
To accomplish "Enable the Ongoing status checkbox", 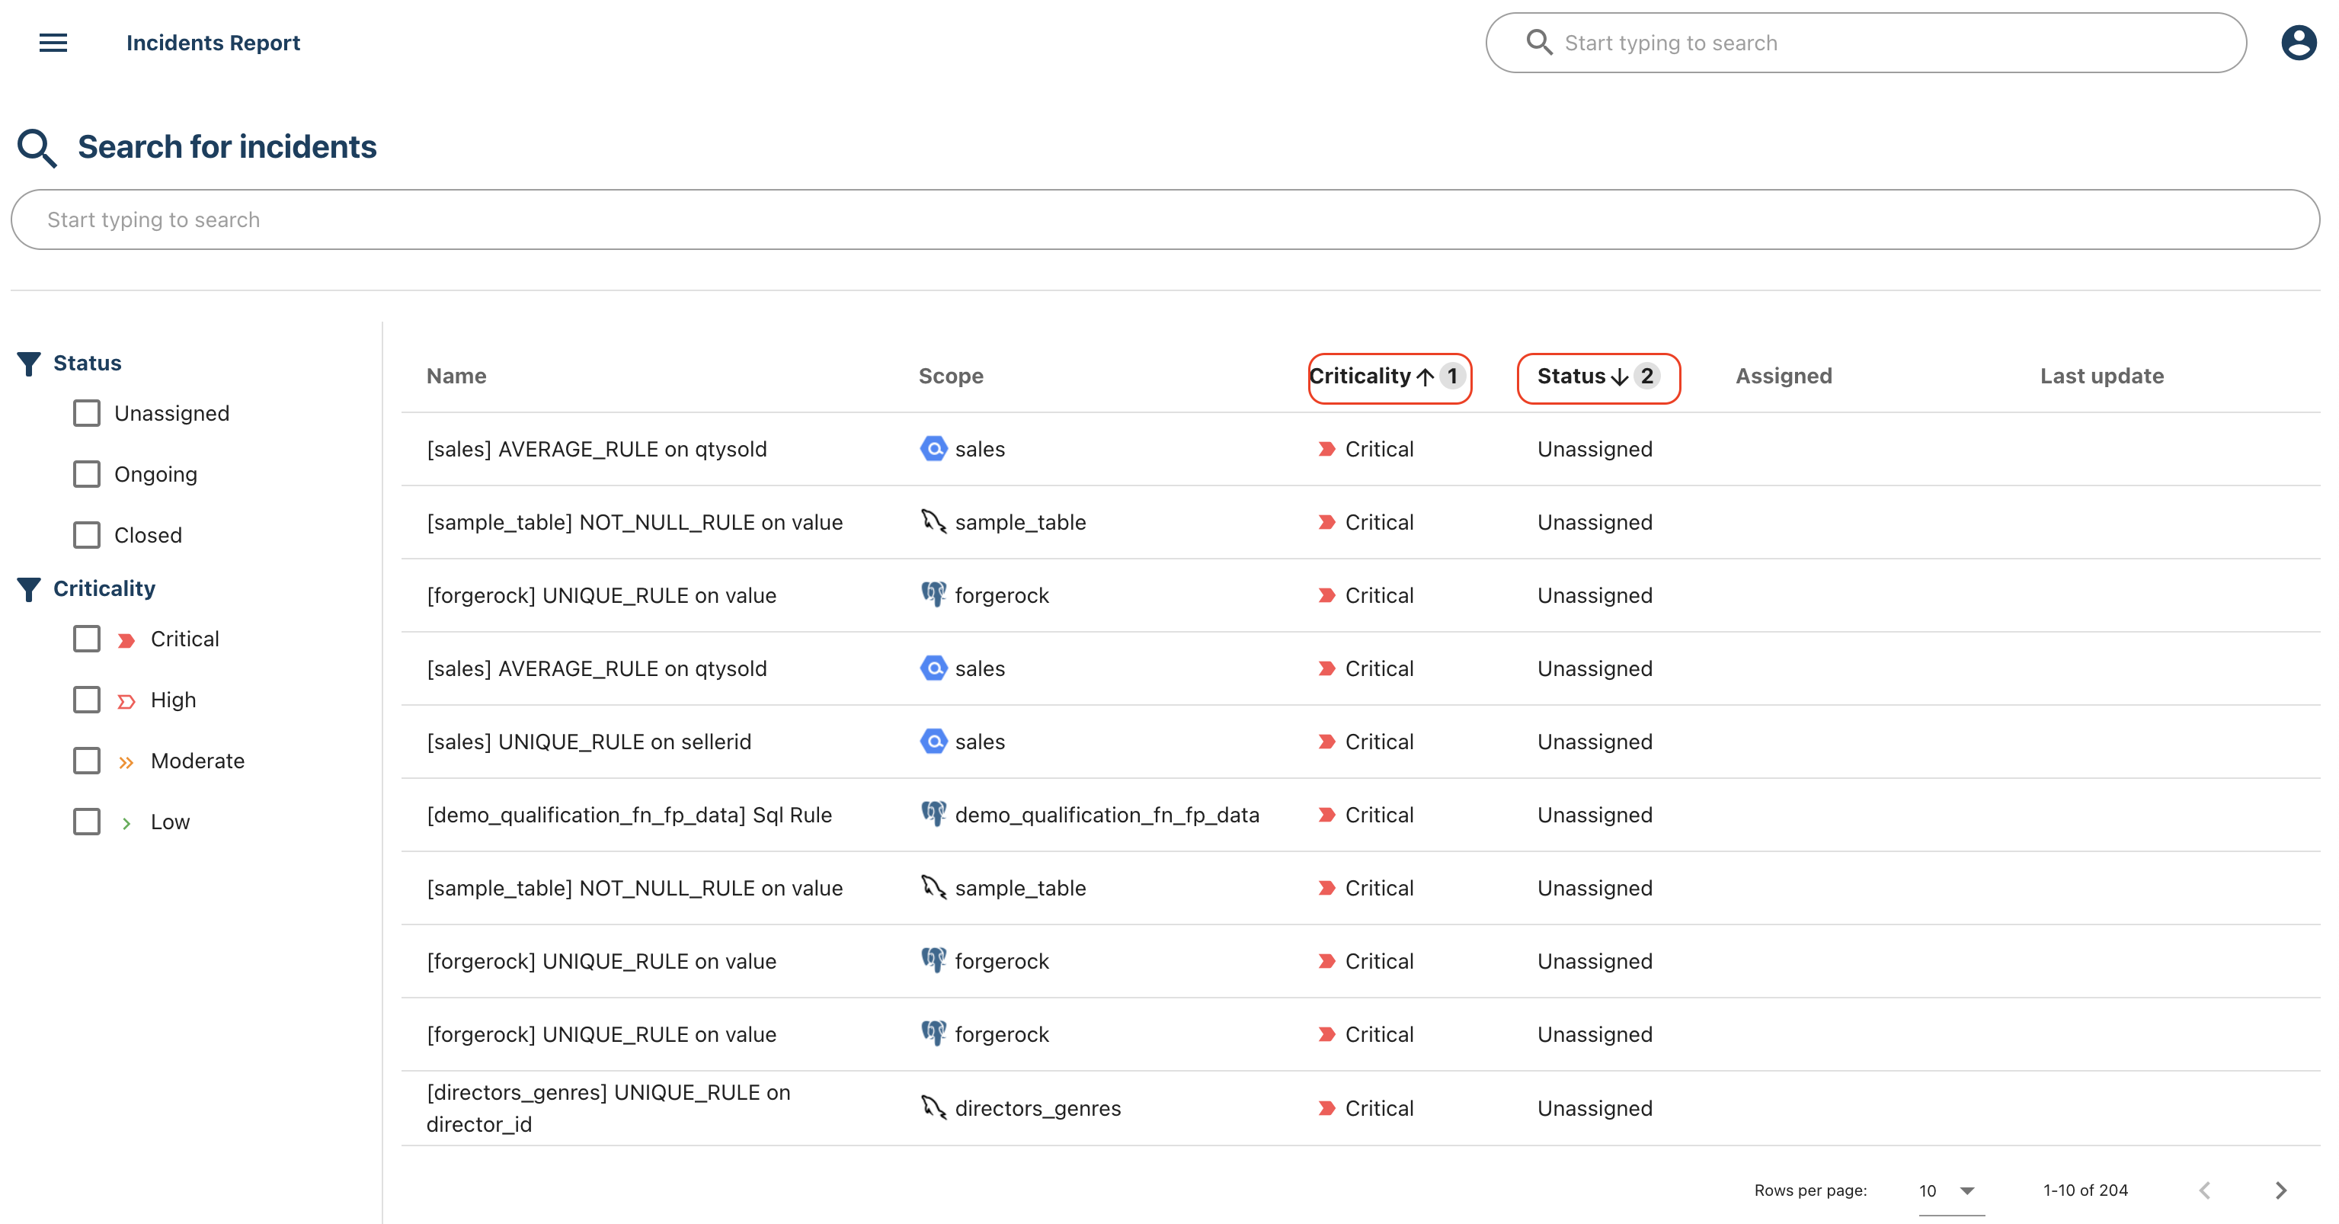I will (x=86, y=474).
